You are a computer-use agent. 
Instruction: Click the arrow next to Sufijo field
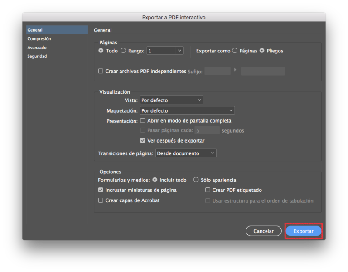tap(235, 70)
